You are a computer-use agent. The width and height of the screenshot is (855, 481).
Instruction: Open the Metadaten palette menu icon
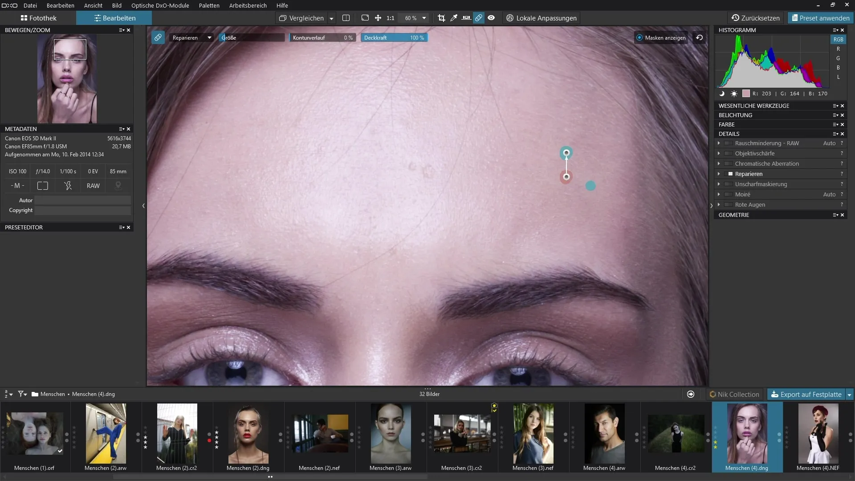point(122,129)
